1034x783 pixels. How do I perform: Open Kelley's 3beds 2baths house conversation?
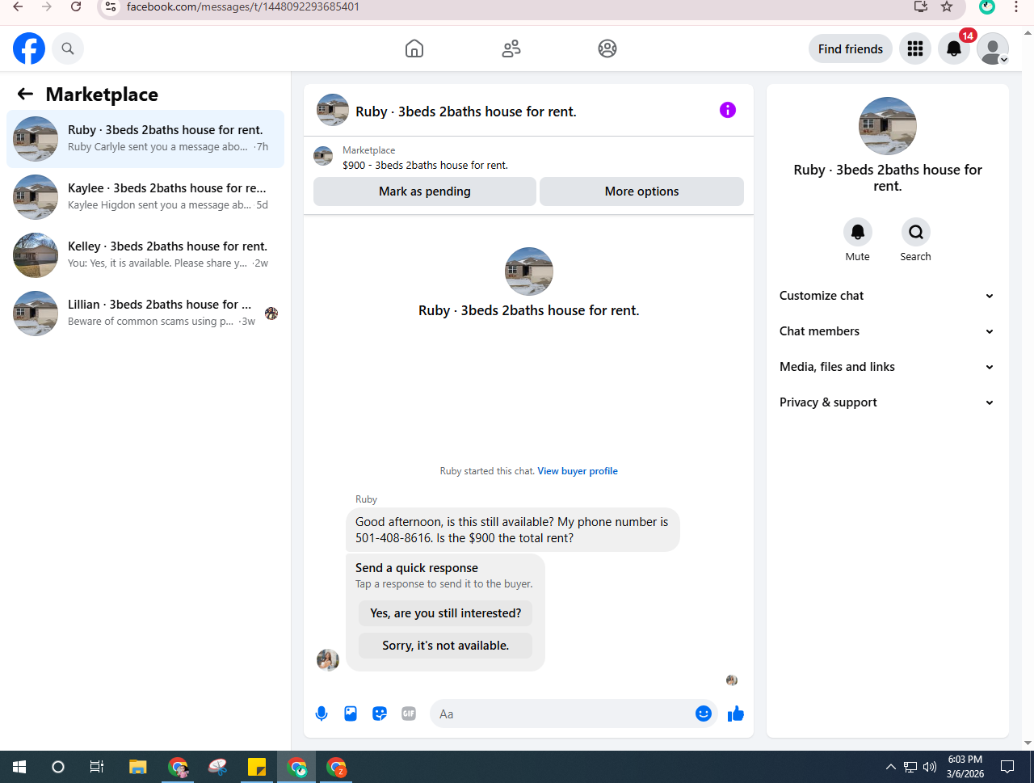(145, 255)
